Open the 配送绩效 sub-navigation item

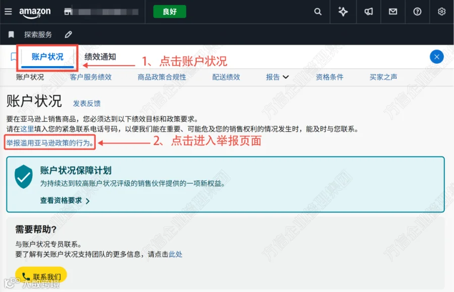[x=226, y=77]
